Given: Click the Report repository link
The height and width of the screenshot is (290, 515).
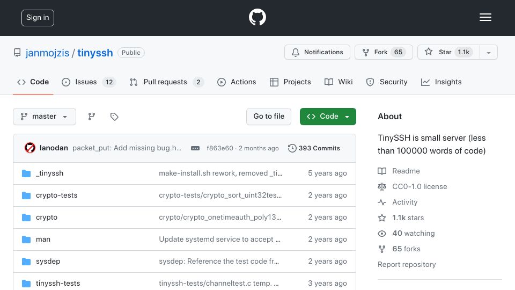Looking at the screenshot, I should (x=407, y=264).
